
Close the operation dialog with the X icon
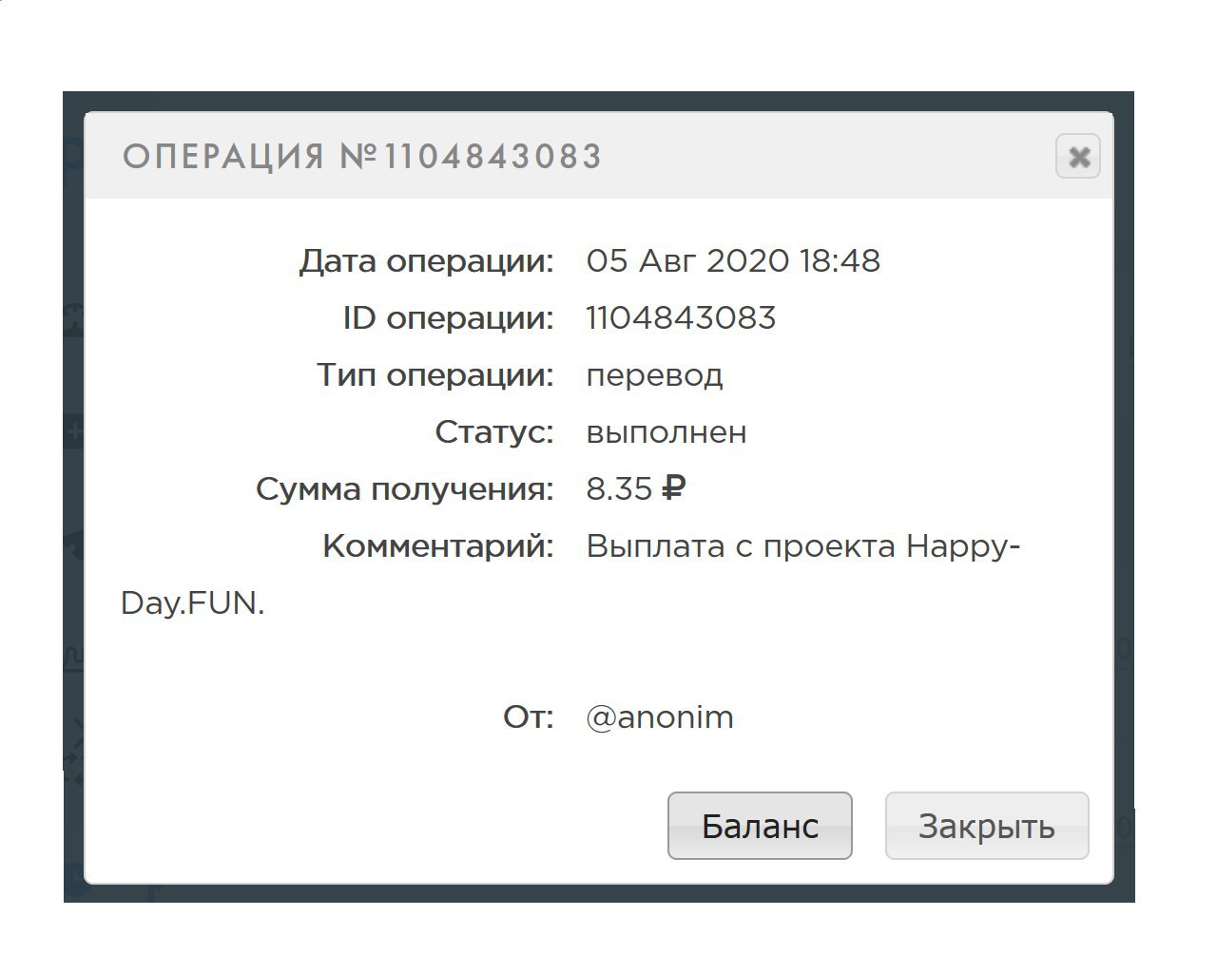[x=1077, y=157]
